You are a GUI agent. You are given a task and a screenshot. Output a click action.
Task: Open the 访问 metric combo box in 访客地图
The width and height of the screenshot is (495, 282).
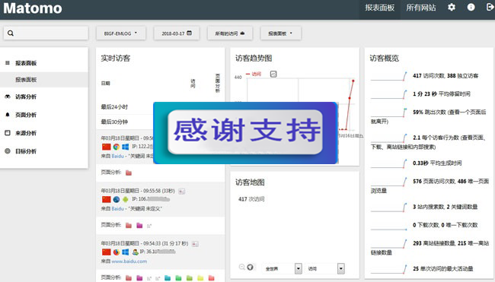point(325,268)
